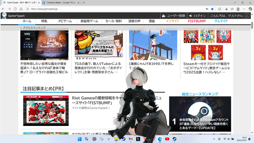Open Steamキー付きブロマイド article headline

coord(206,68)
